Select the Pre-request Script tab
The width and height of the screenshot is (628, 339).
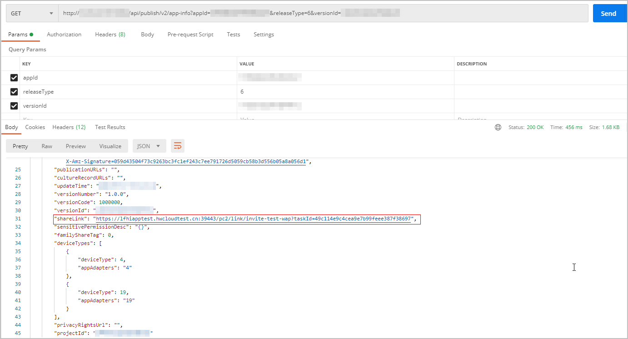tap(190, 35)
